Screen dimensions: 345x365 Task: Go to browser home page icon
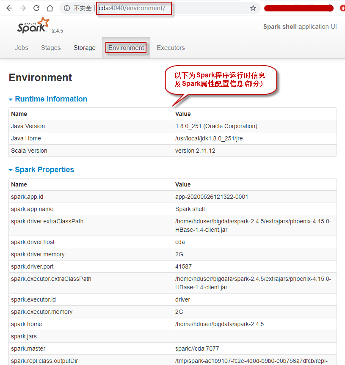pos(50,8)
